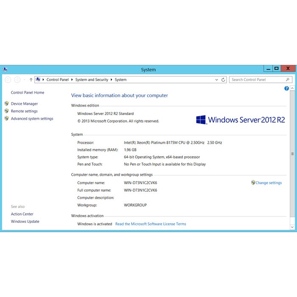Click computer name value WIN-D73N1C2CVK6
Image resolution: width=297 pixels, height=297 pixels.
coord(140,183)
